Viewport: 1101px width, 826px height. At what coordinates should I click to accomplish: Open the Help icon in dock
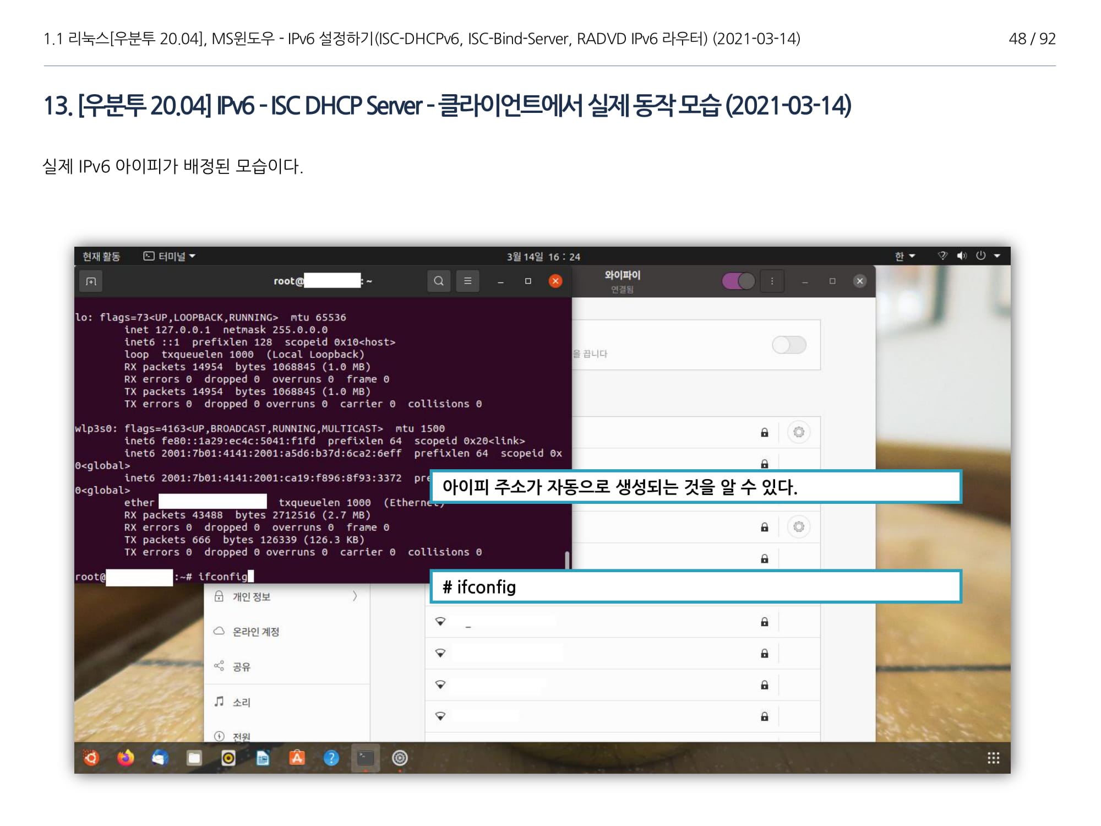tap(331, 758)
